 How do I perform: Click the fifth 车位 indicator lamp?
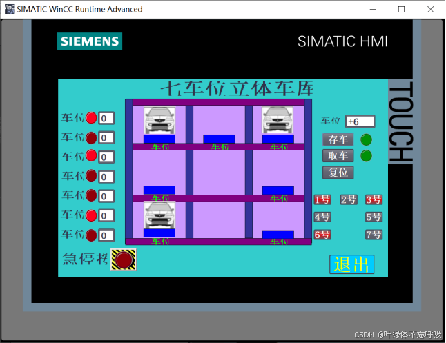pos(91,195)
